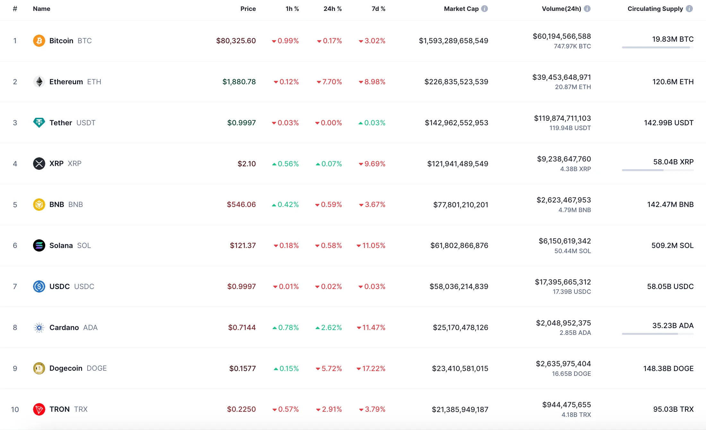Click the Dogecoin logo icon
This screenshot has height=430, width=706.
click(39, 368)
